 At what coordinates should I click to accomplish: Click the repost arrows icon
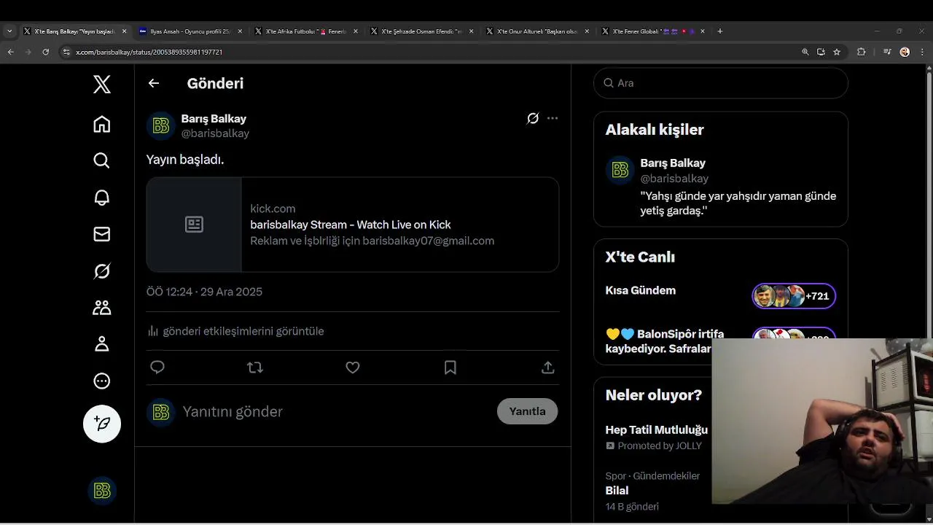pyautogui.click(x=255, y=367)
